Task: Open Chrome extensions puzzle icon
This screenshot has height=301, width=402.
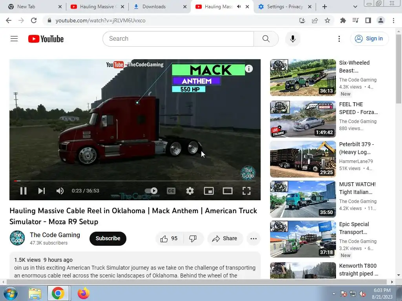Action: coord(343,20)
